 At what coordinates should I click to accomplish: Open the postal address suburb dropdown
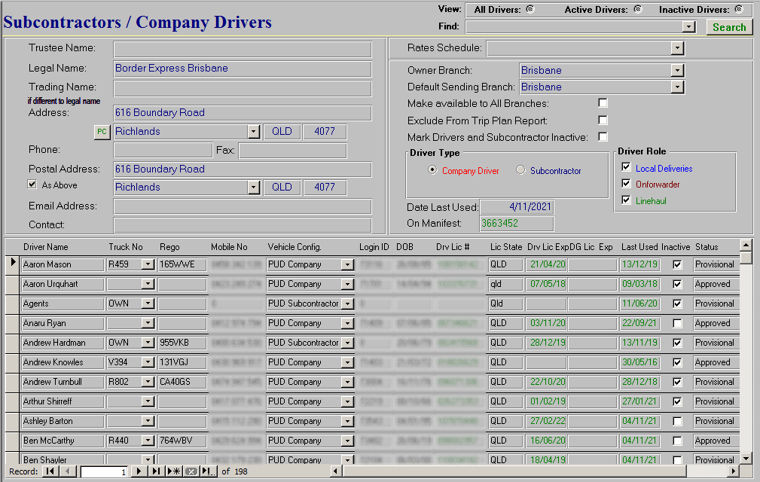(x=254, y=188)
